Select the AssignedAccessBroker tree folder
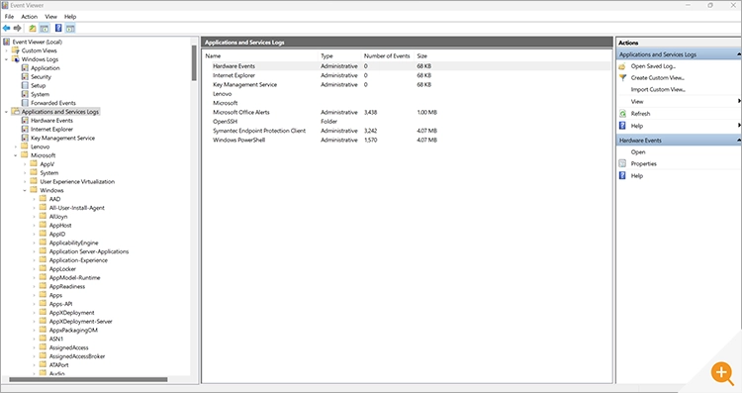Image resolution: width=742 pixels, height=393 pixels. click(x=77, y=356)
